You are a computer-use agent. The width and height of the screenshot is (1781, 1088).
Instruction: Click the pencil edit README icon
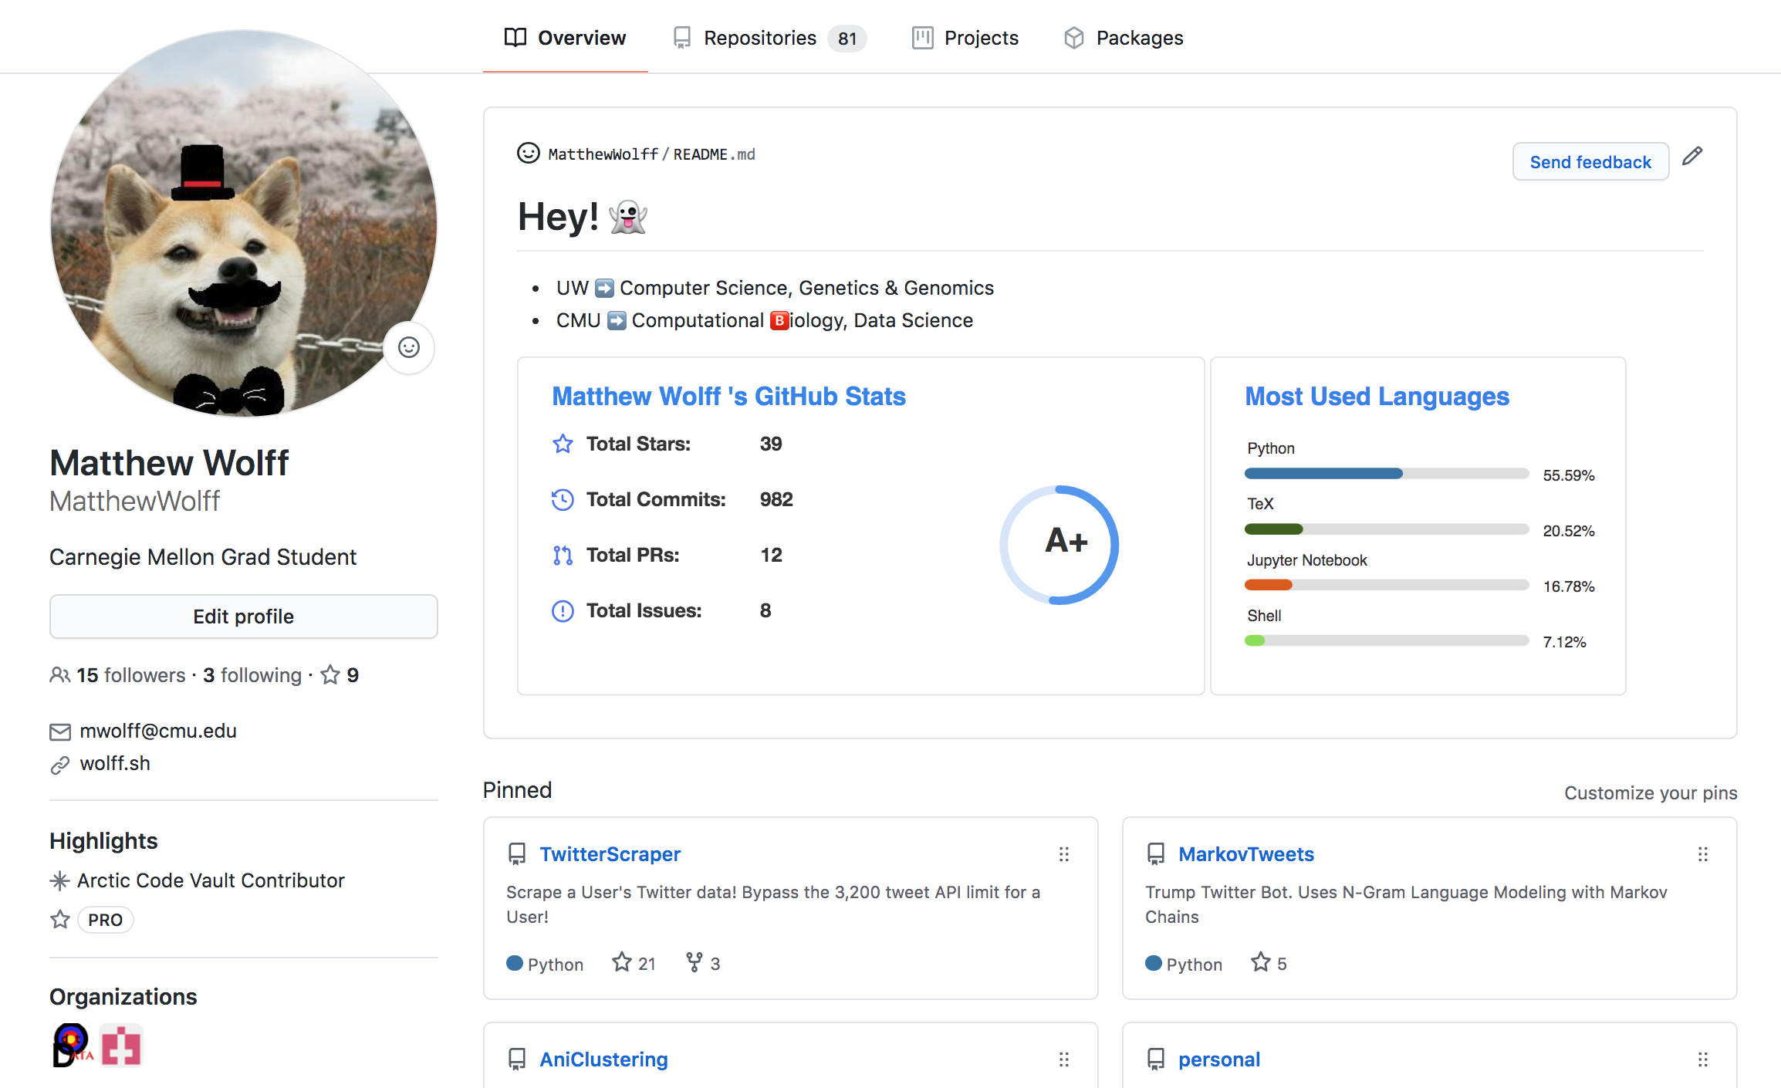pos(1692,157)
